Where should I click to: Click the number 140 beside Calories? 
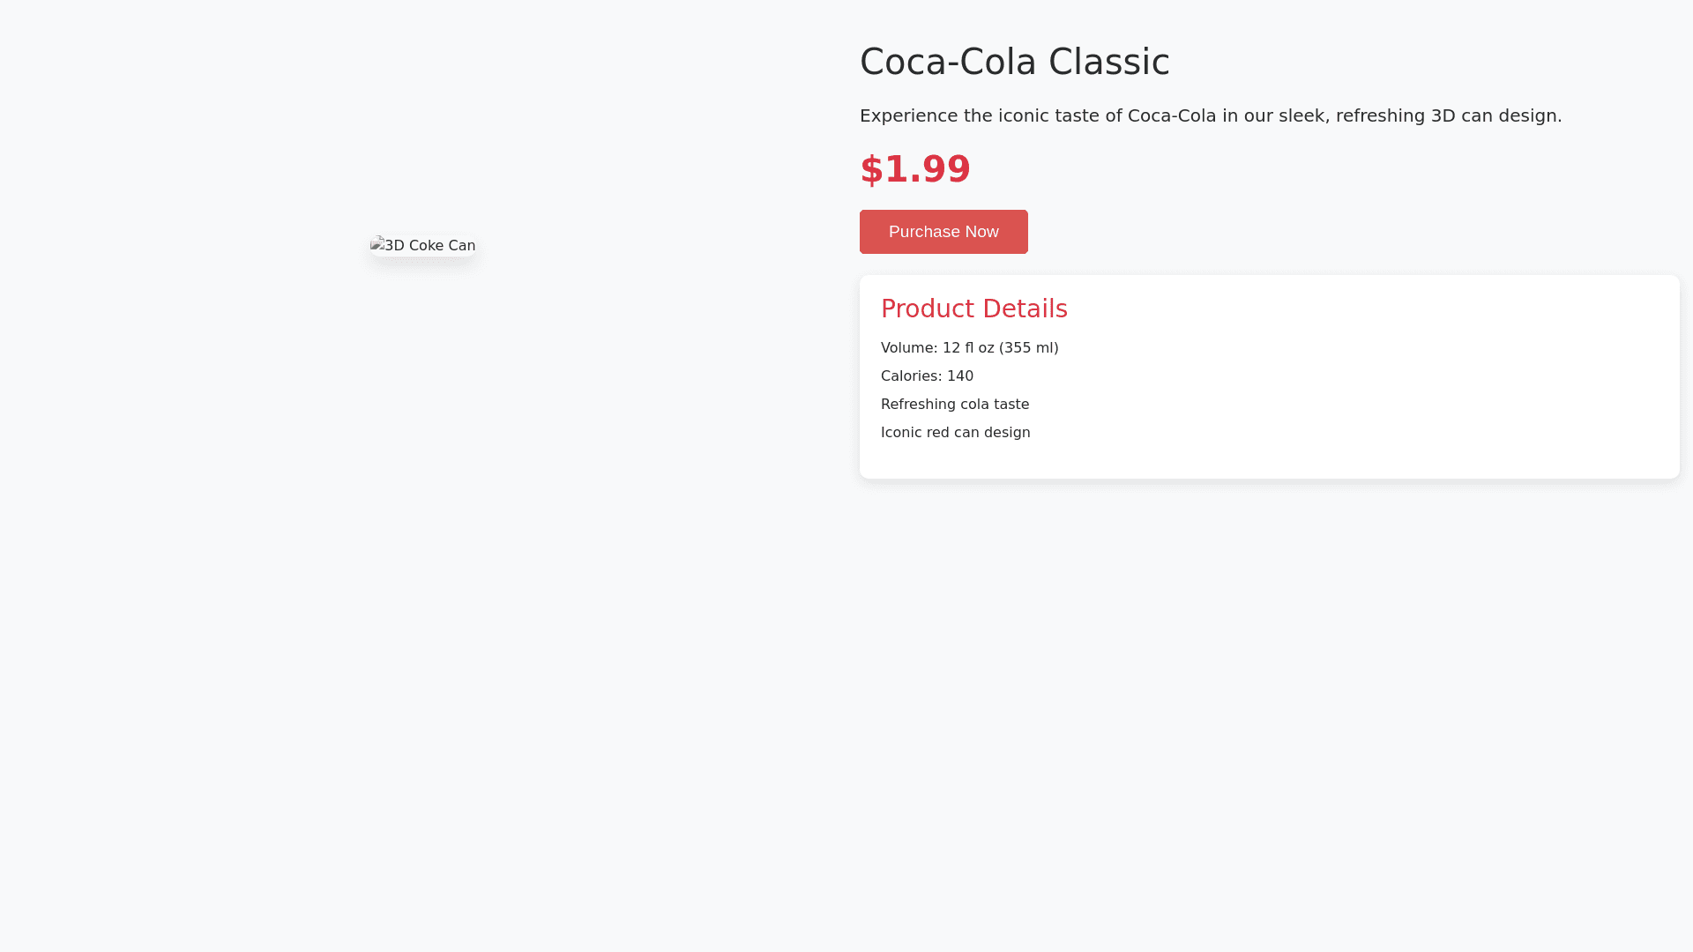click(960, 376)
